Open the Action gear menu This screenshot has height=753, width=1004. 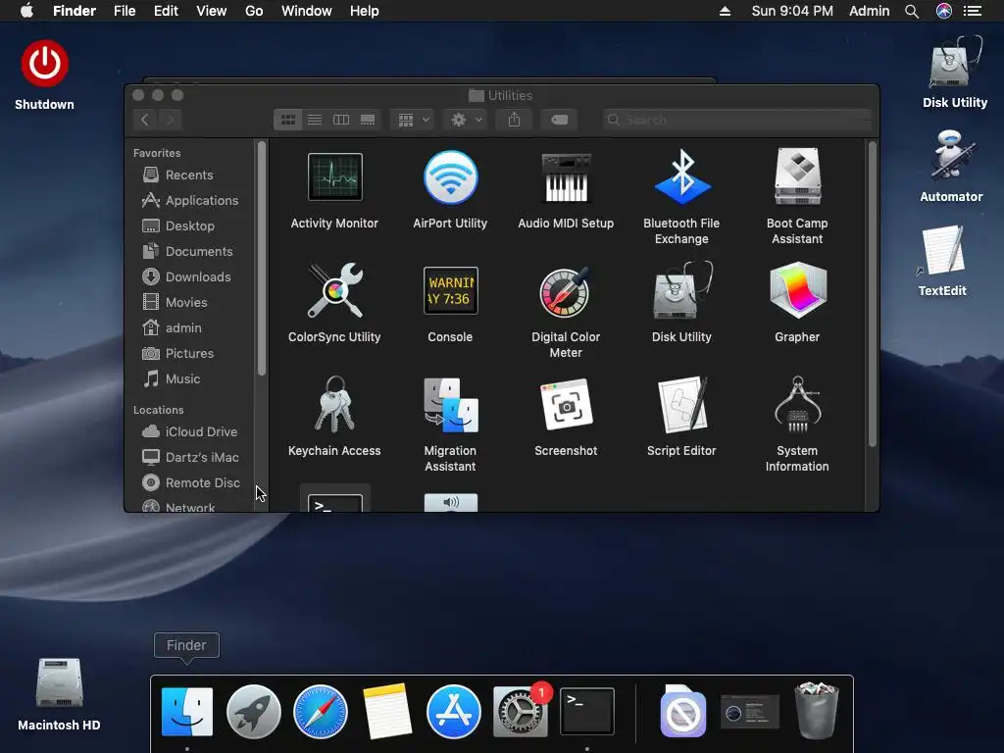(x=466, y=120)
